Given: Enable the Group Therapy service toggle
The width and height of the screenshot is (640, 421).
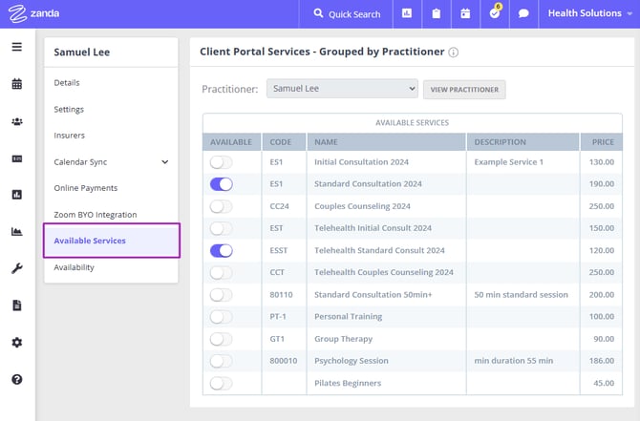Looking at the screenshot, I should pos(221,339).
